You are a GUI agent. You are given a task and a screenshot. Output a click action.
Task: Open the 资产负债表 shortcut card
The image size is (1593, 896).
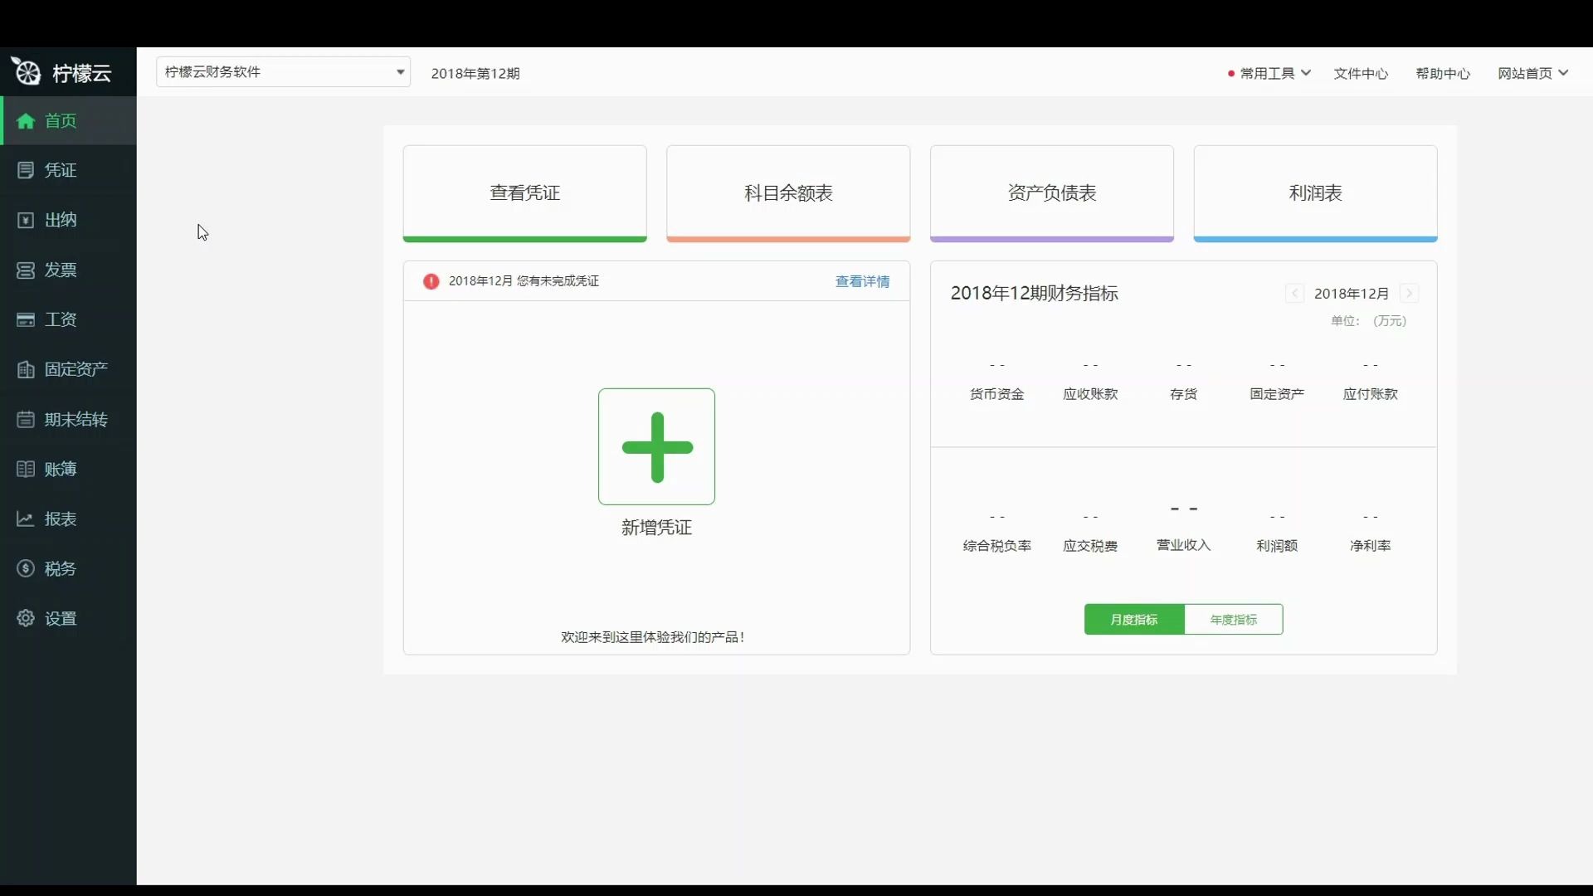point(1052,193)
